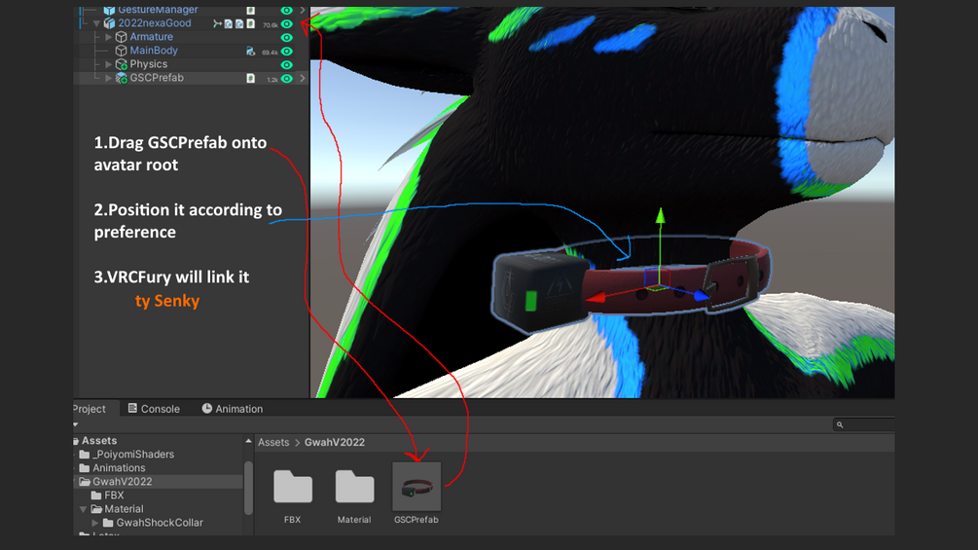Click the GestureManager cube icon
This screenshot has height=550, width=978.
coord(109,11)
